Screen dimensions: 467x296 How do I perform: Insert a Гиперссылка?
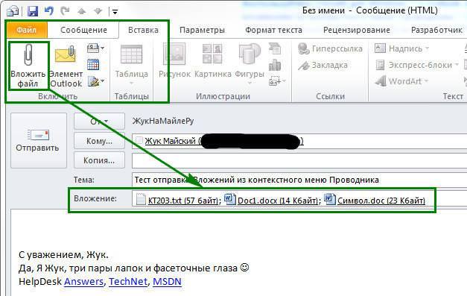330,48
